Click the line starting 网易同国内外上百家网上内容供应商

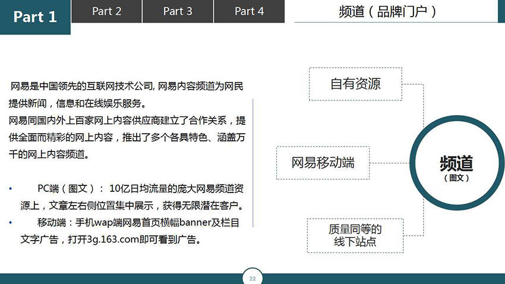[127, 121]
